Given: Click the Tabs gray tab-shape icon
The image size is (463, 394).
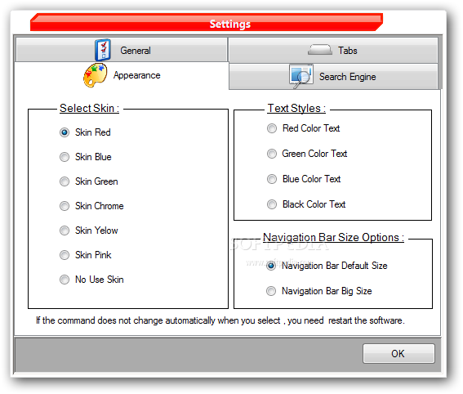Looking at the screenshot, I should coord(320,50).
